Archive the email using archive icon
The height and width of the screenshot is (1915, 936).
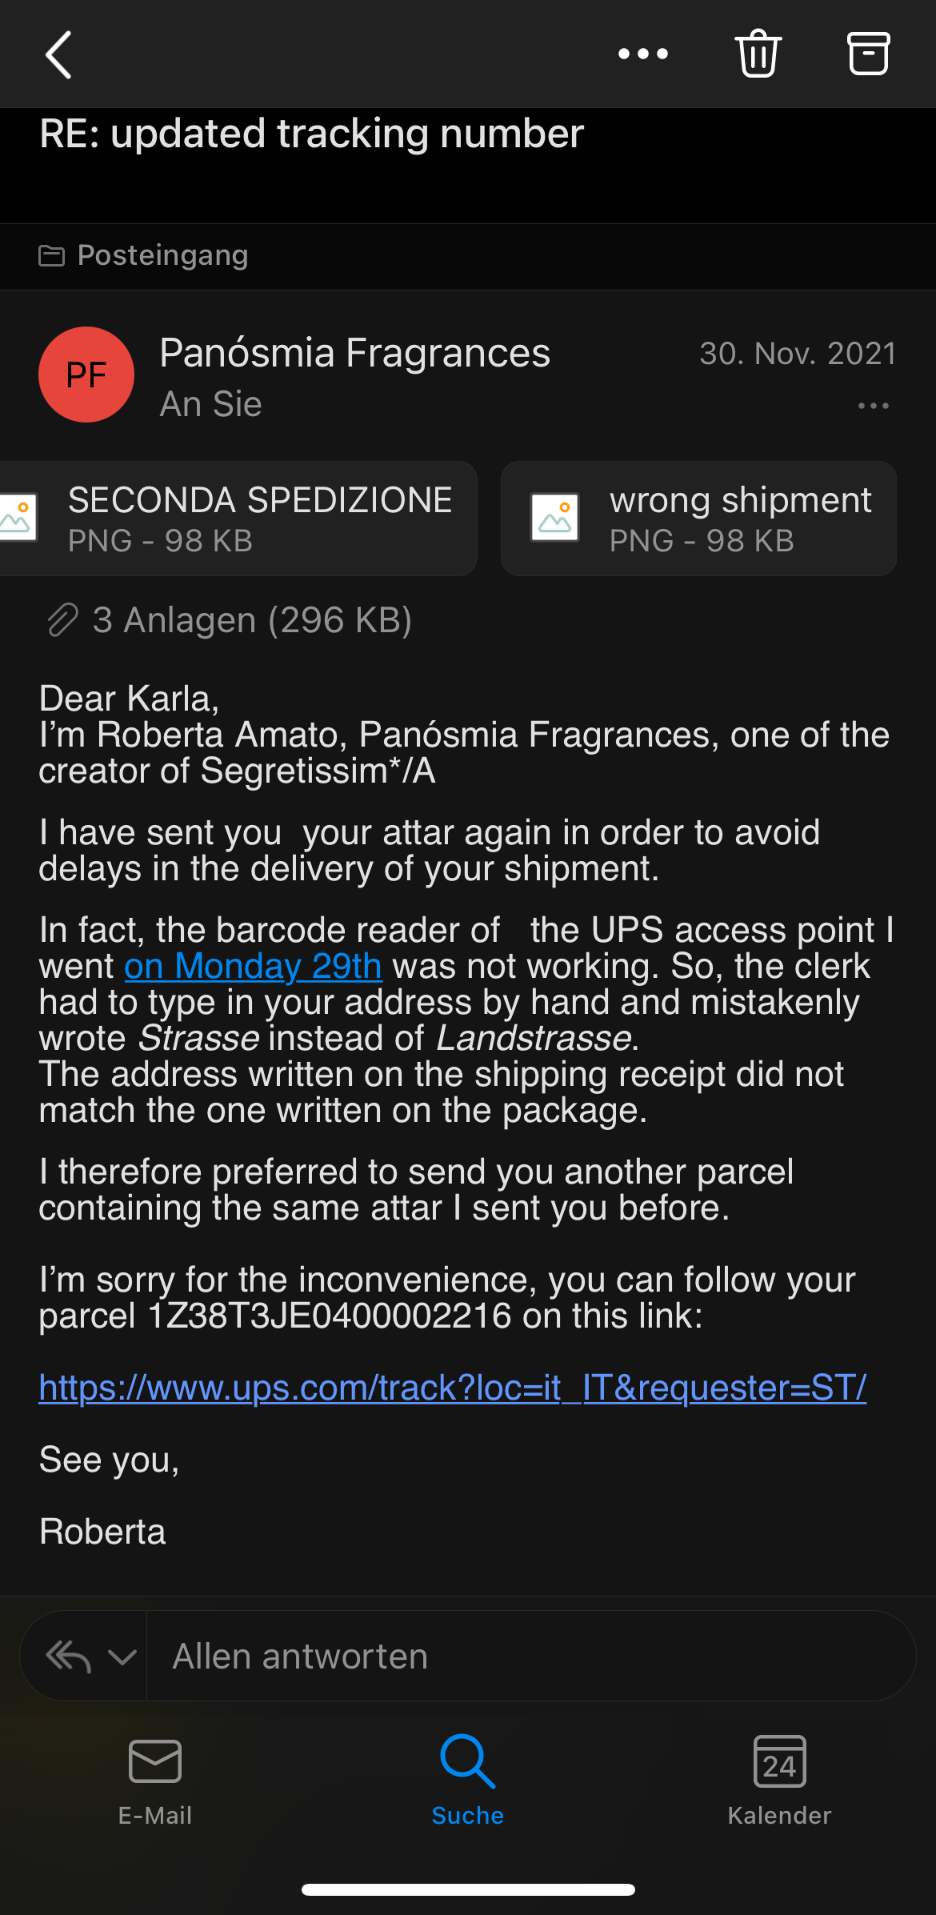point(868,54)
